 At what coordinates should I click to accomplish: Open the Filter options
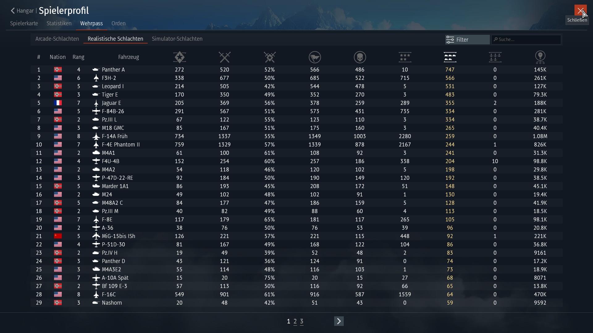467,39
